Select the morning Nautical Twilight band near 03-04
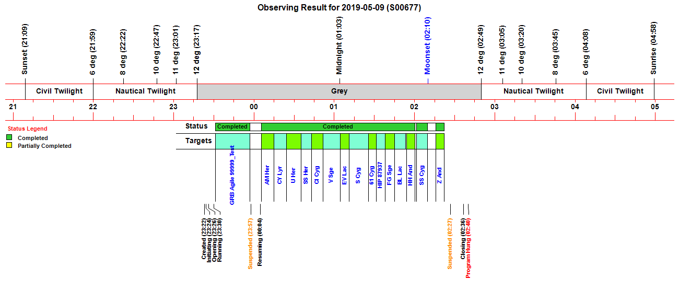Image resolution: width=679 pixels, height=291 pixels. click(533, 91)
